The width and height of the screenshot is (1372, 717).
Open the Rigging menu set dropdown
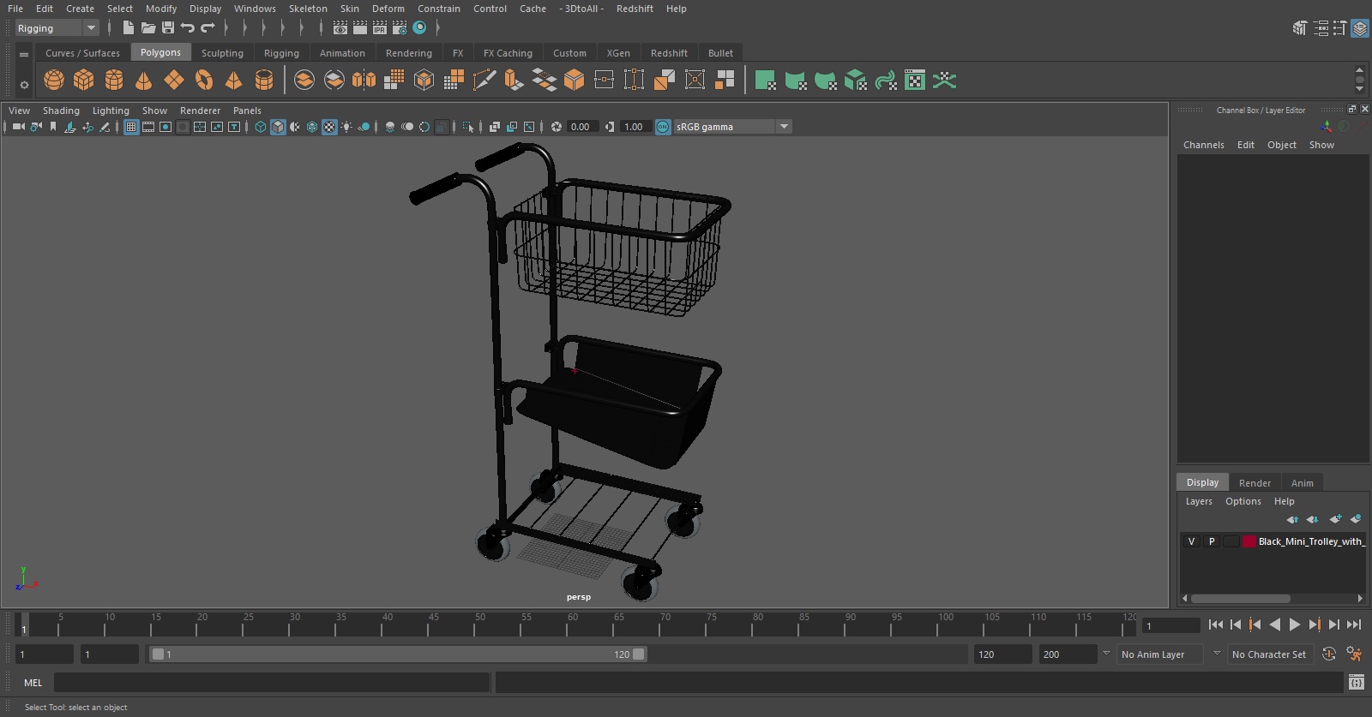click(57, 28)
